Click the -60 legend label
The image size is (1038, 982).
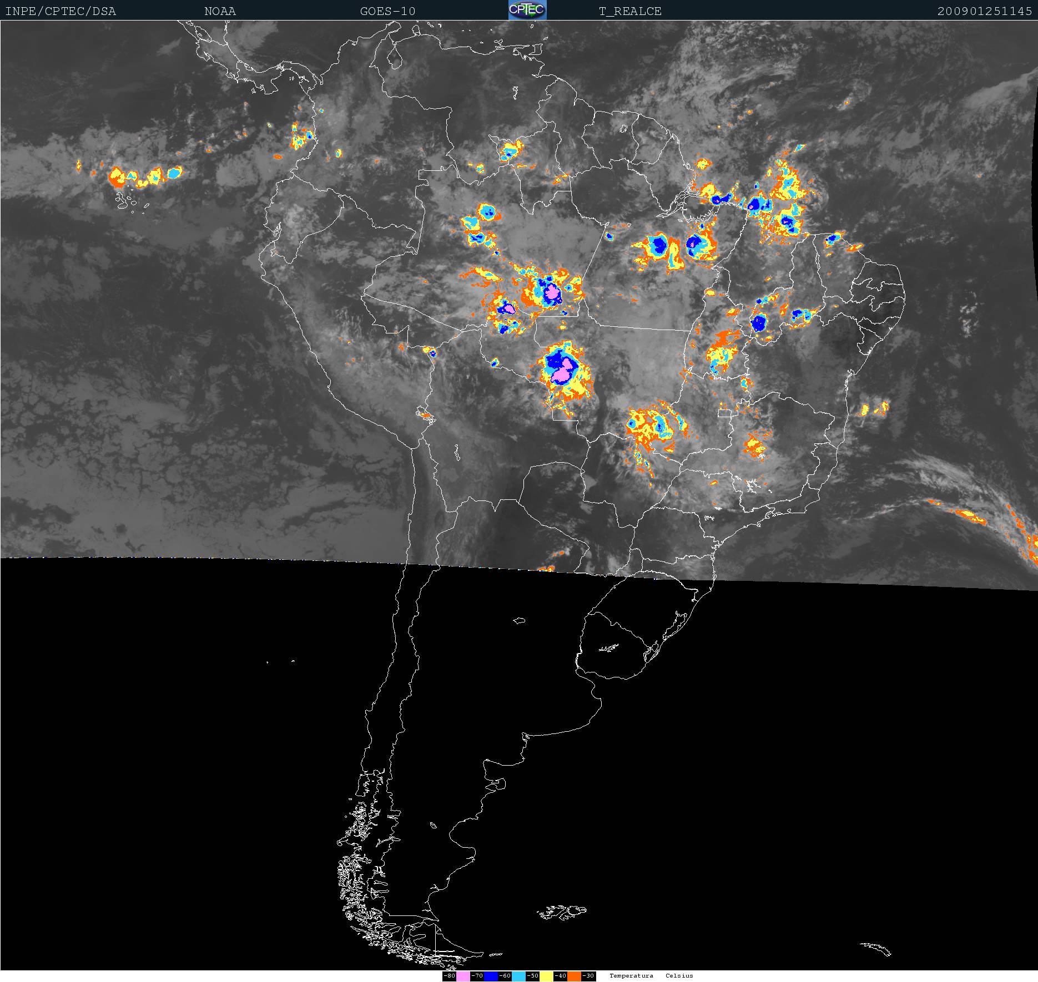(x=505, y=976)
